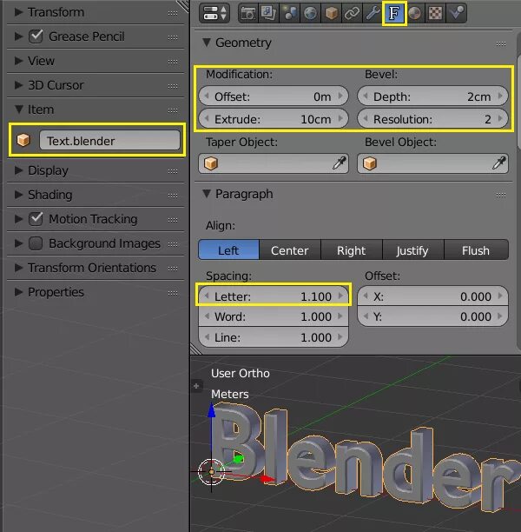This screenshot has height=532, width=521.
Task: Collapse the Item panel
Action: coord(19,110)
